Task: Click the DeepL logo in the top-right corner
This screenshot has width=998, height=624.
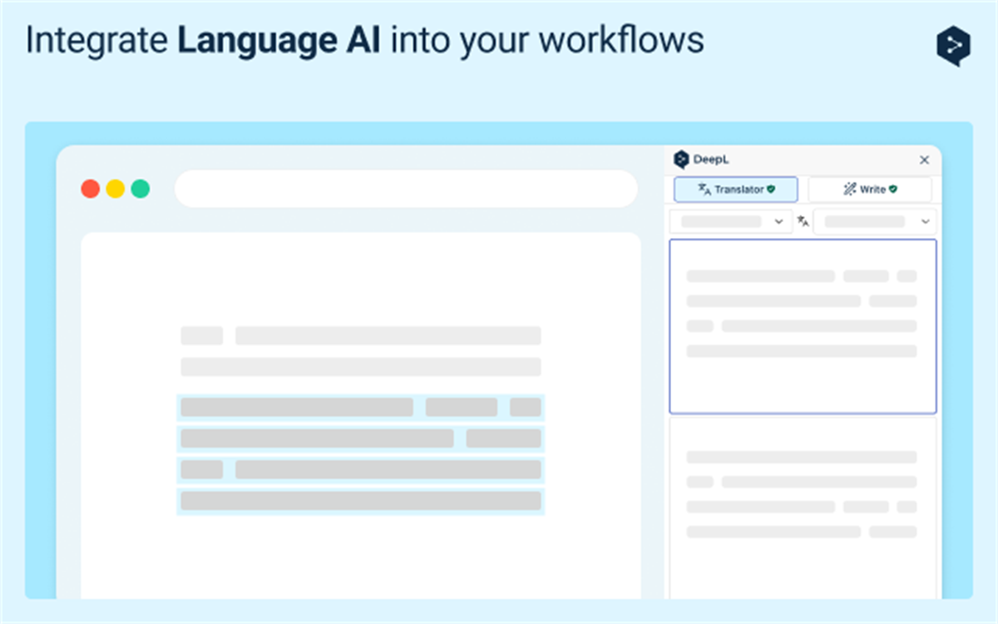Action: click(x=953, y=46)
